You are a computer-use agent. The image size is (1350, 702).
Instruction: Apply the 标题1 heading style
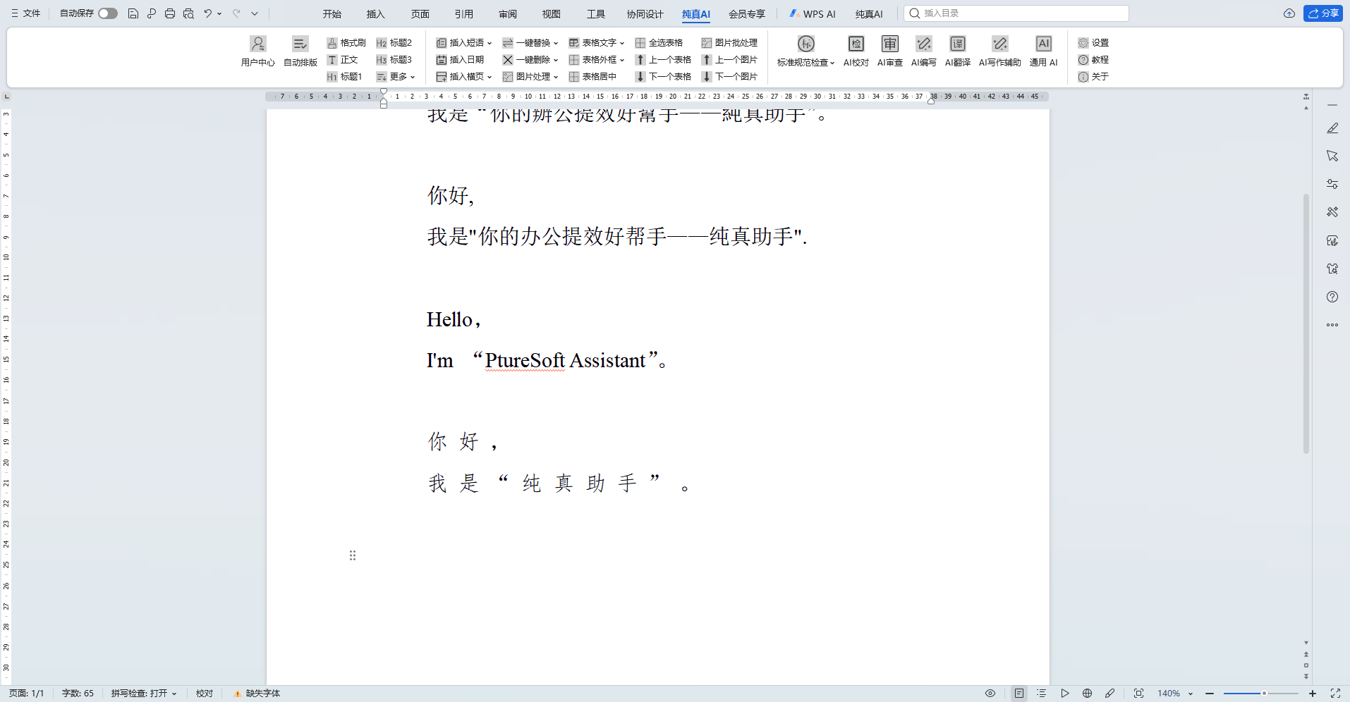[345, 77]
